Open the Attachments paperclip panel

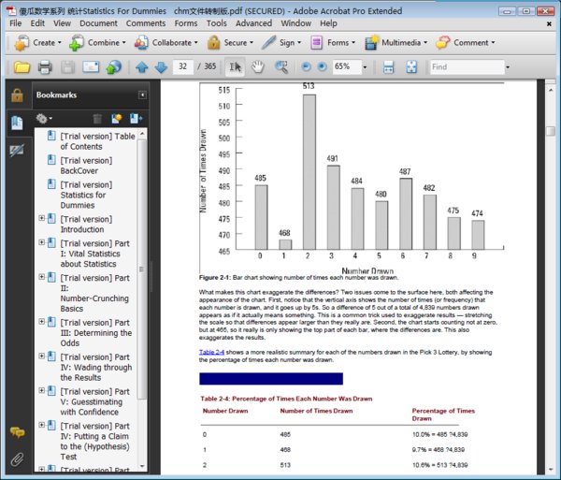point(17,459)
